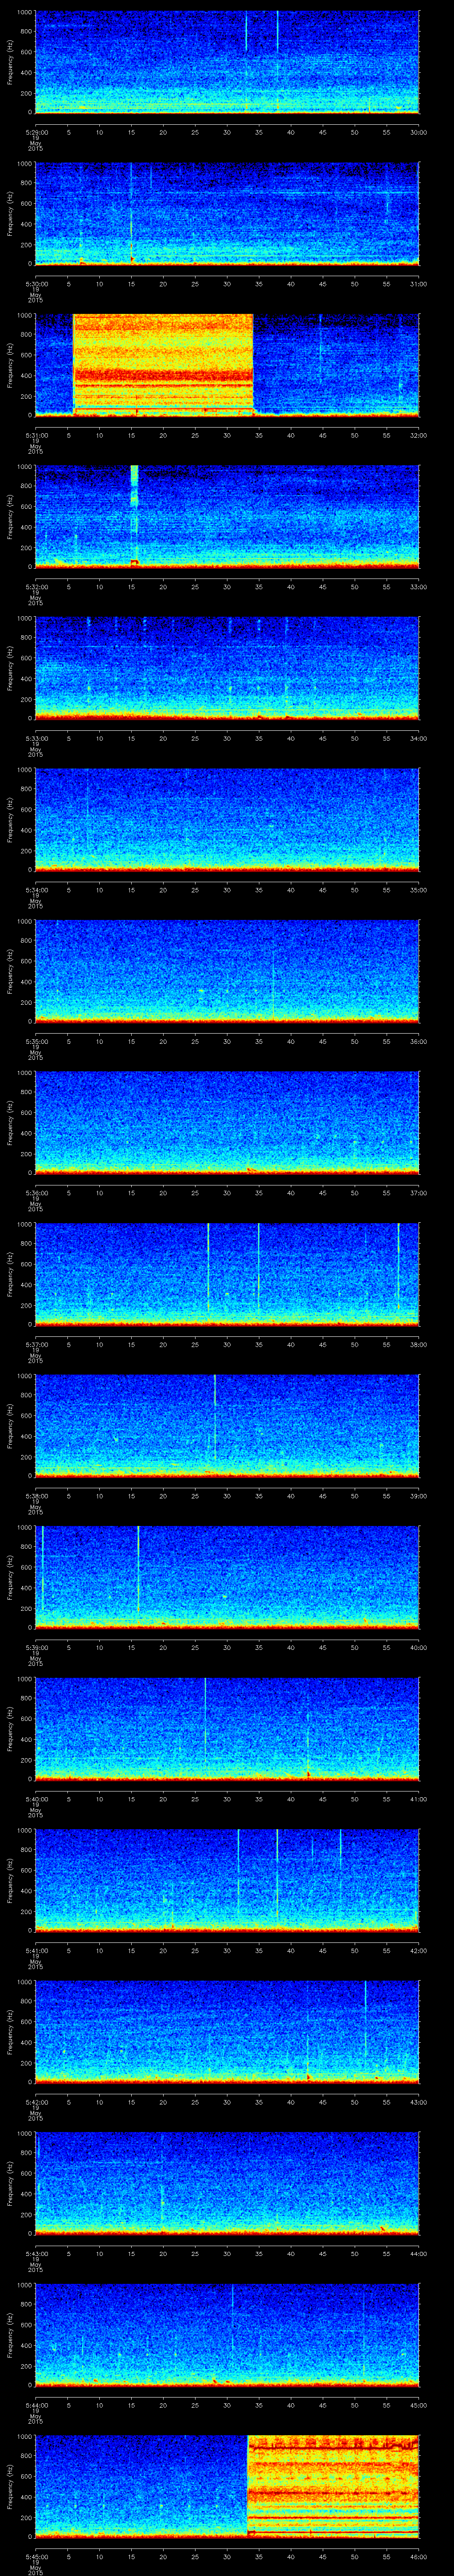The width and height of the screenshot is (454, 2576).
Task: Click the 5:37:00 start time label
Action: click(36, 1344)
